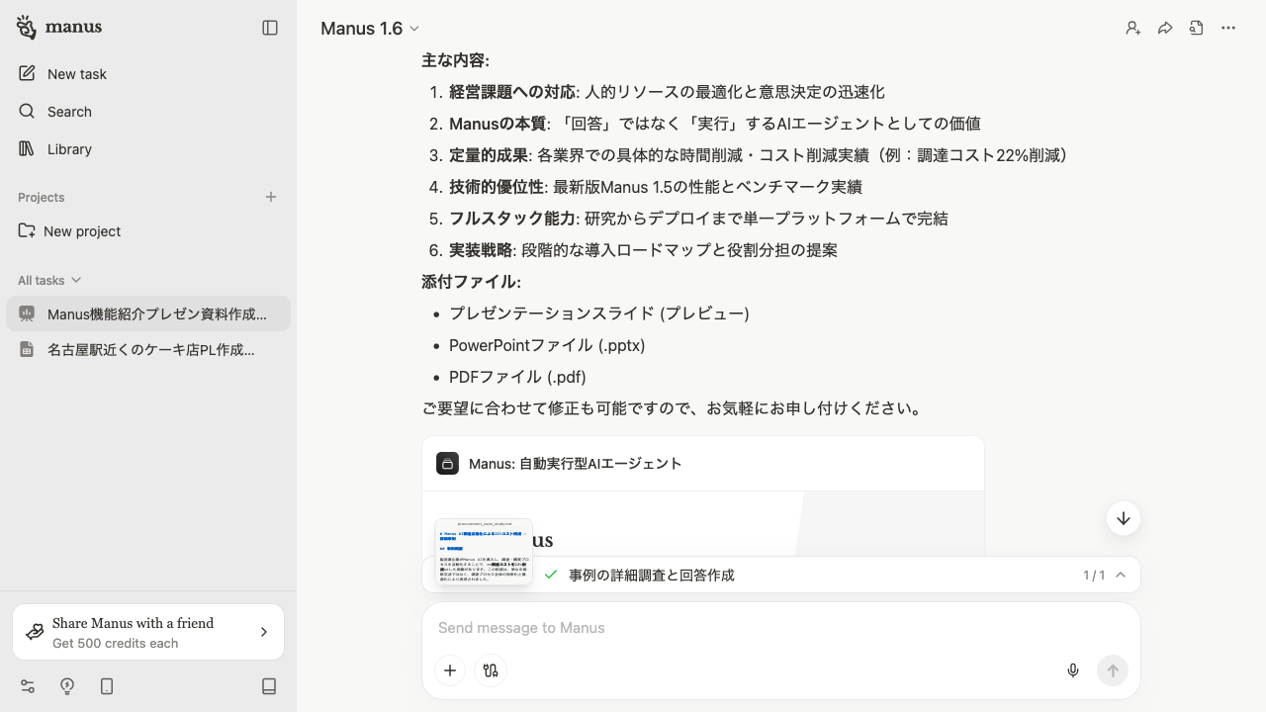Viewport: 1266px width, 712px height.
Task: Open the chevron on the share banner
Action: coord(264,632)
